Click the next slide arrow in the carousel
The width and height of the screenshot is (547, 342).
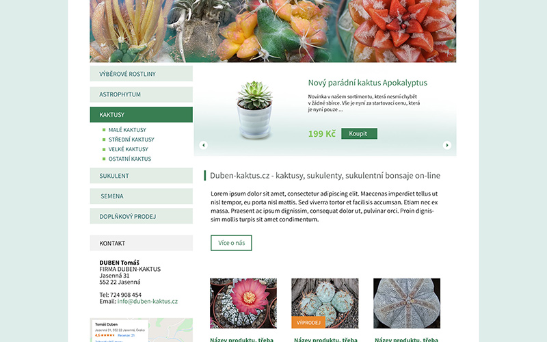point(447,145)
